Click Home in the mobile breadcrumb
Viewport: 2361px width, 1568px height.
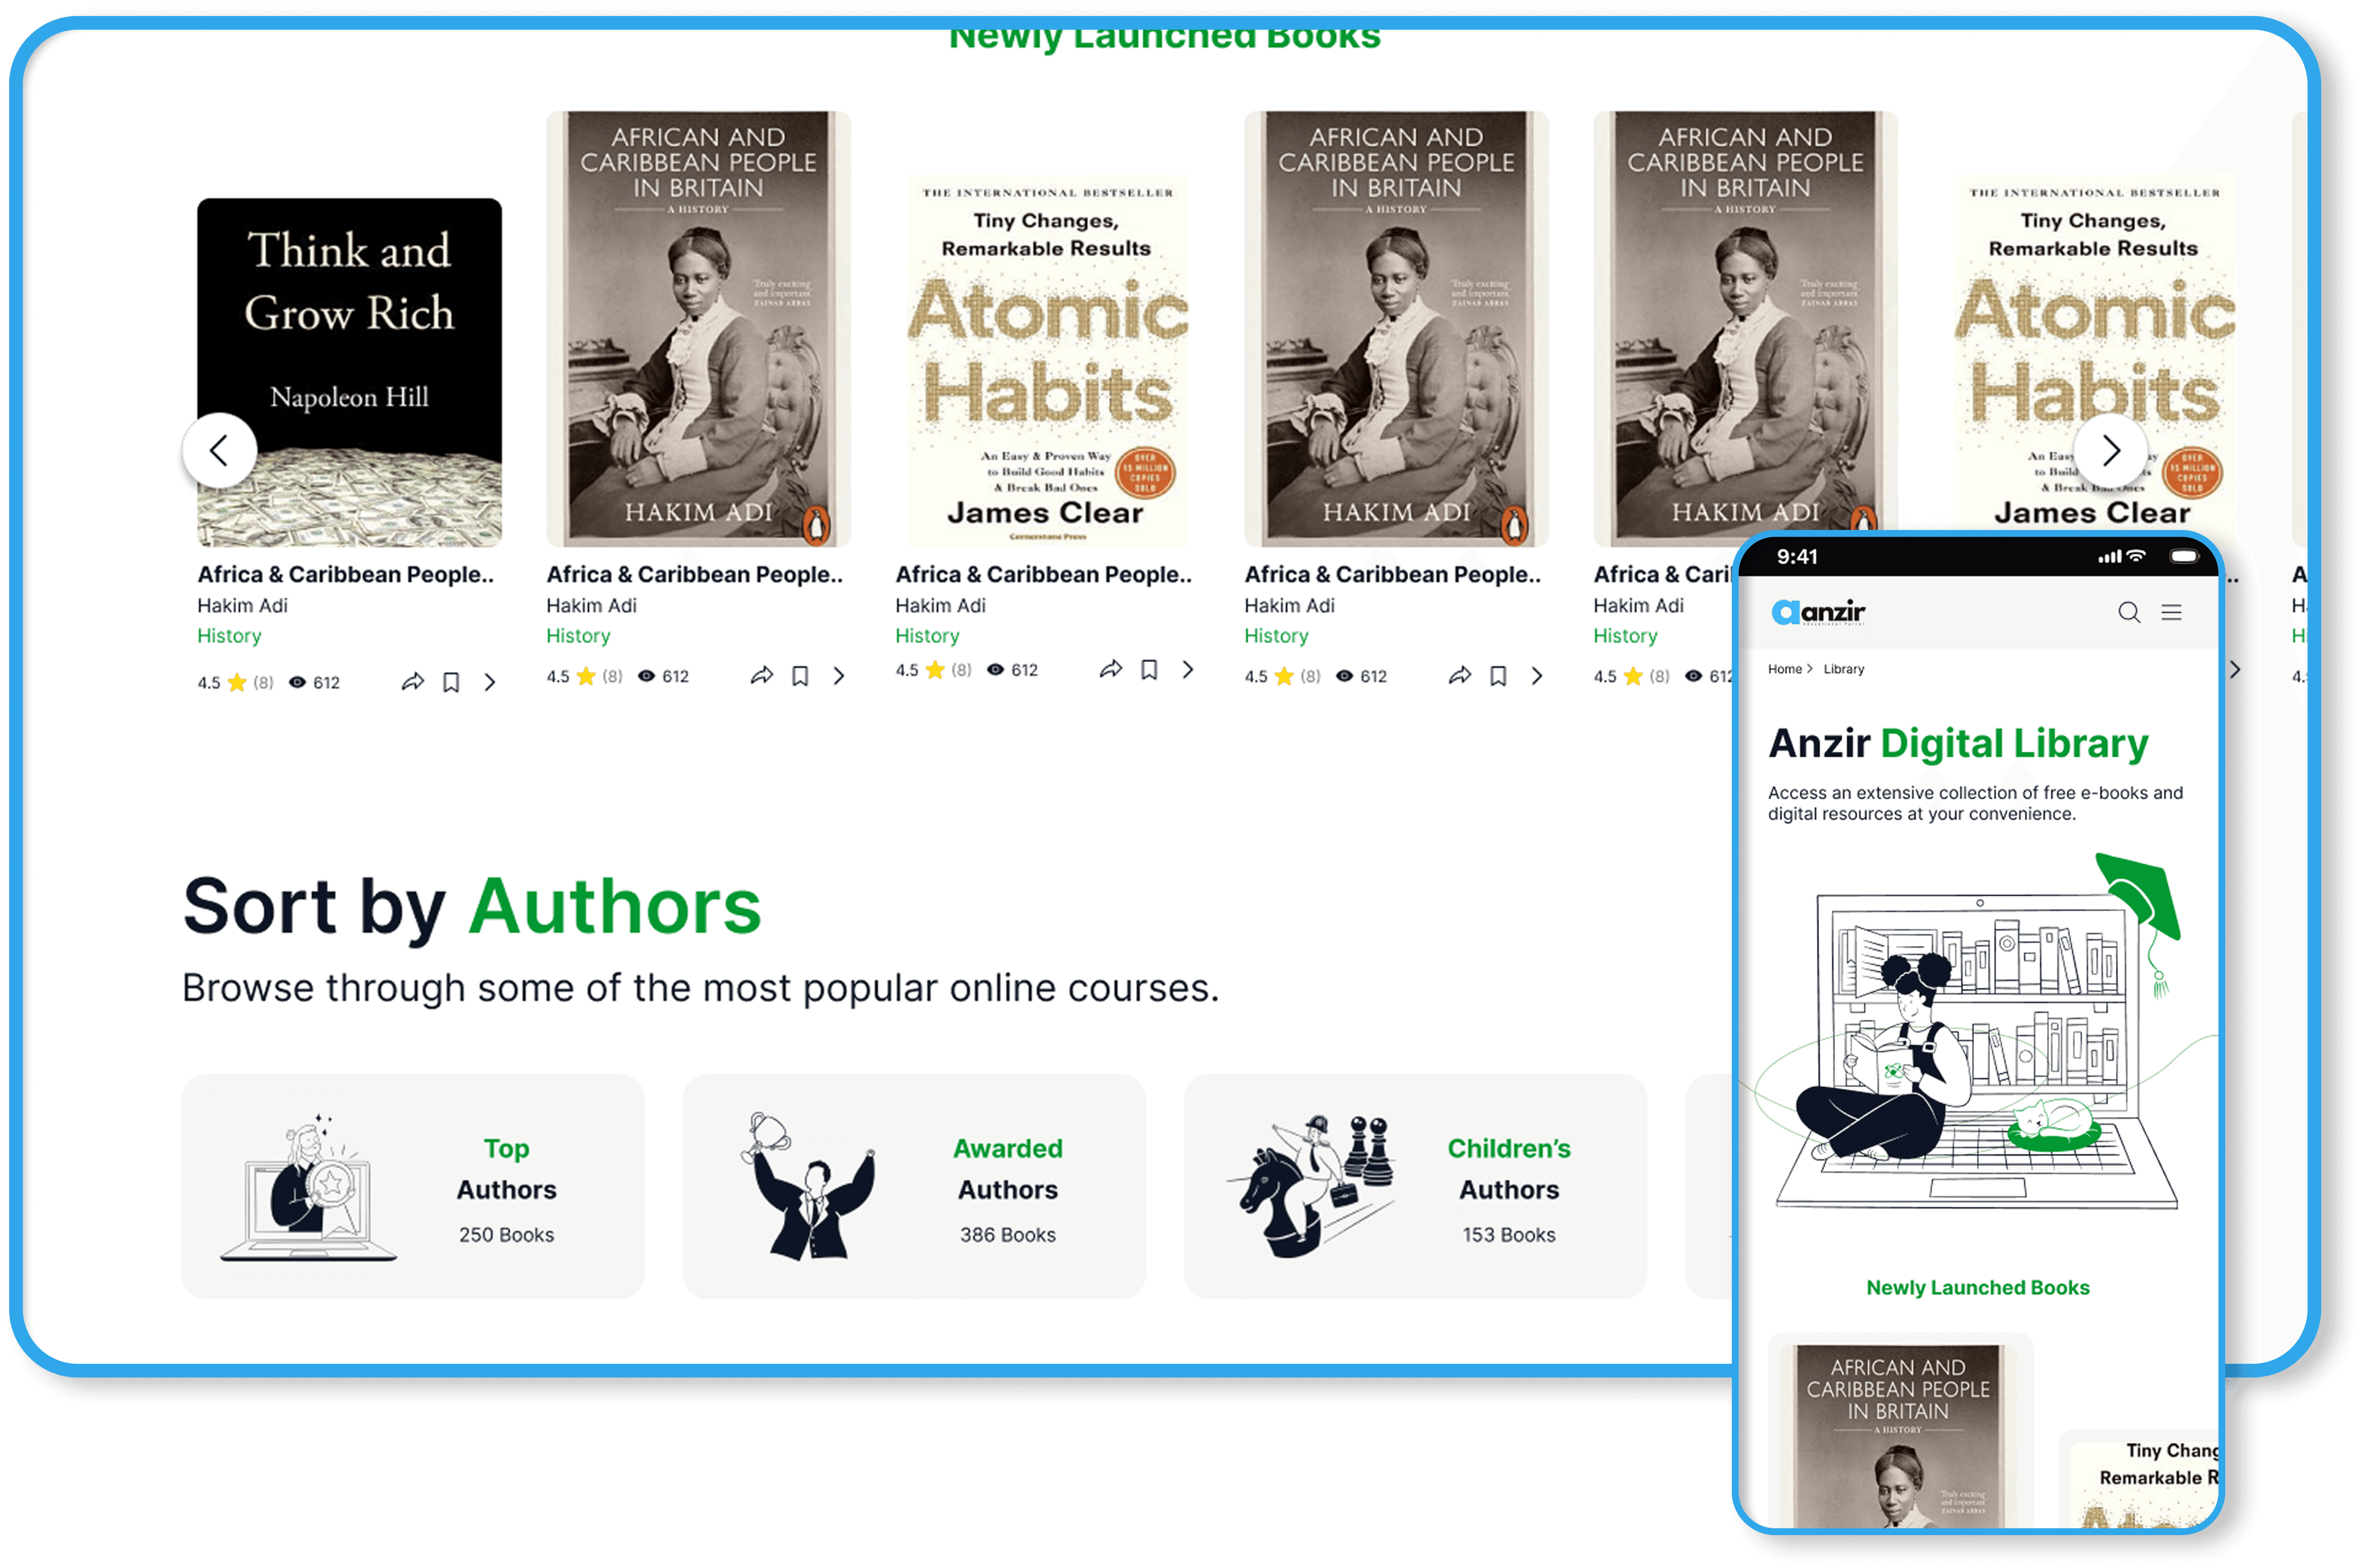(1784, 669)
